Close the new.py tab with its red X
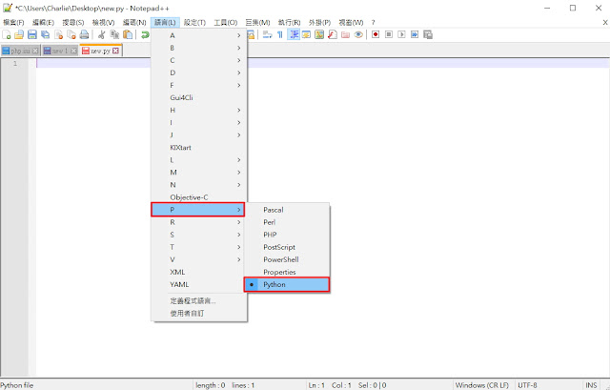Viewport: 610px width, 390px height. click(x=115, y=51)
